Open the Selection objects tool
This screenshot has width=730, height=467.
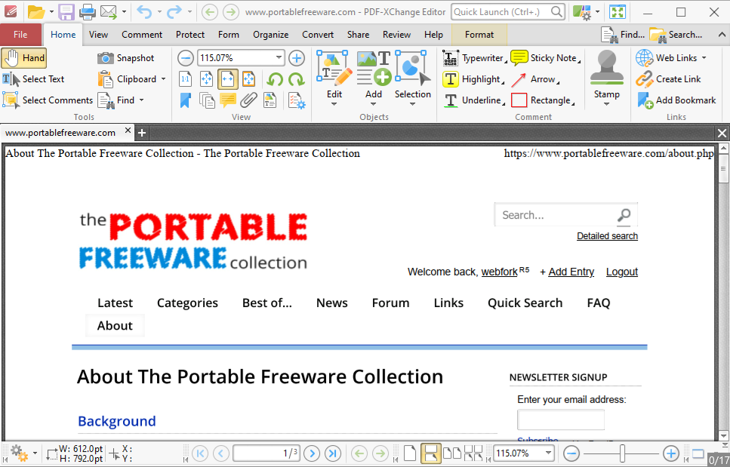(412, 78)
